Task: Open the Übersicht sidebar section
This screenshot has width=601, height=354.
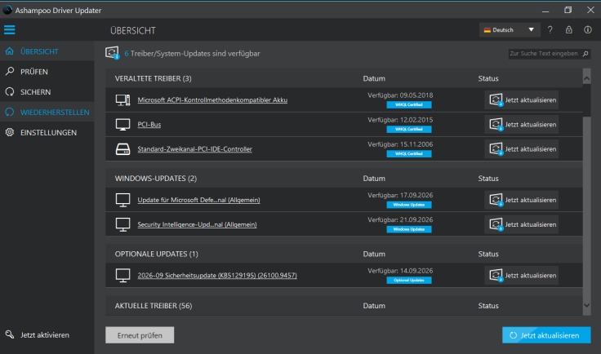Action: (47, 51)
